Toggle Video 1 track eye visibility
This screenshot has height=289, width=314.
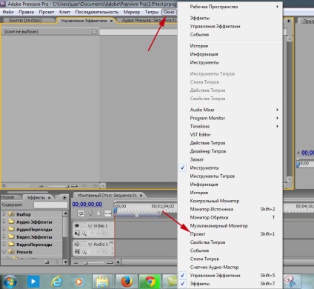point(77,225)
